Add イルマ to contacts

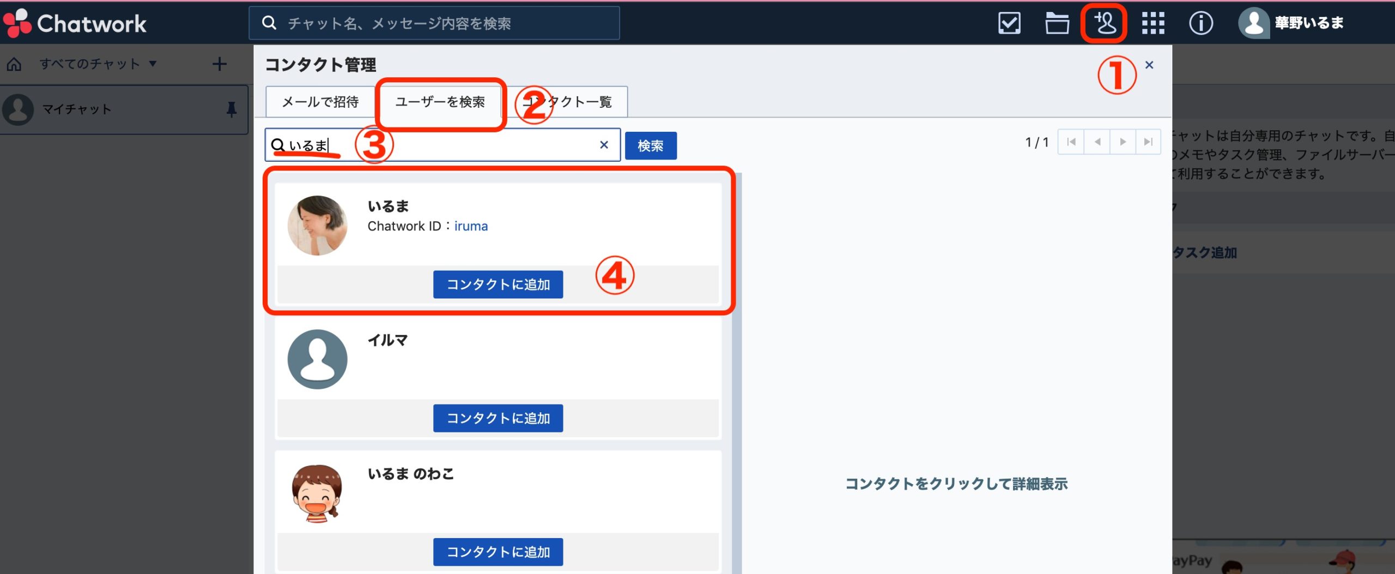pos(498,418)
